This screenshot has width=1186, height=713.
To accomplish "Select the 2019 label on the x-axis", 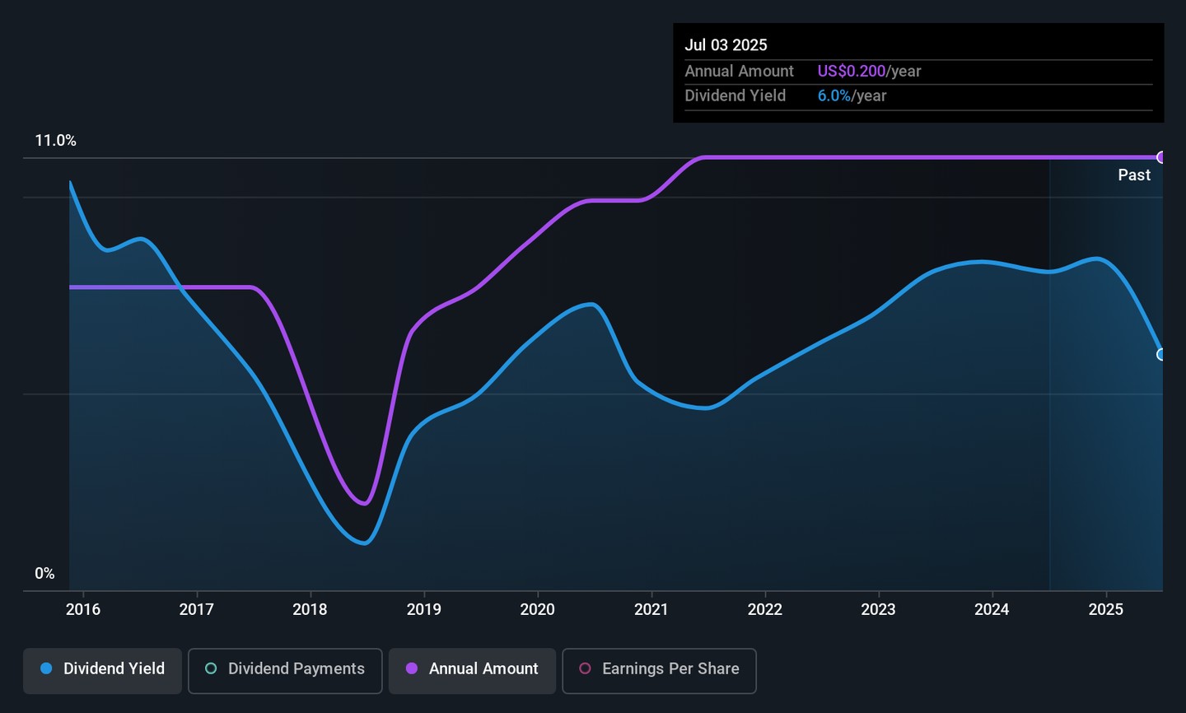I will coord(424,609).
